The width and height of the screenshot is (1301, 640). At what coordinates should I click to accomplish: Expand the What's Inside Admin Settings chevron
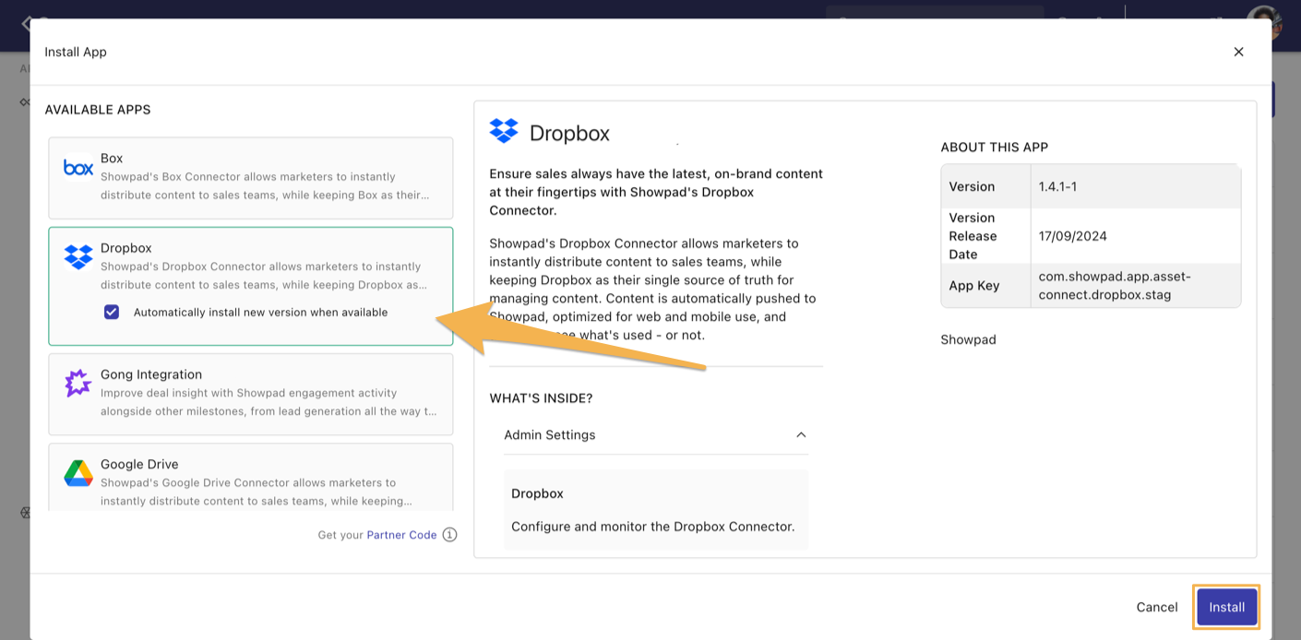tap(801, 434)
